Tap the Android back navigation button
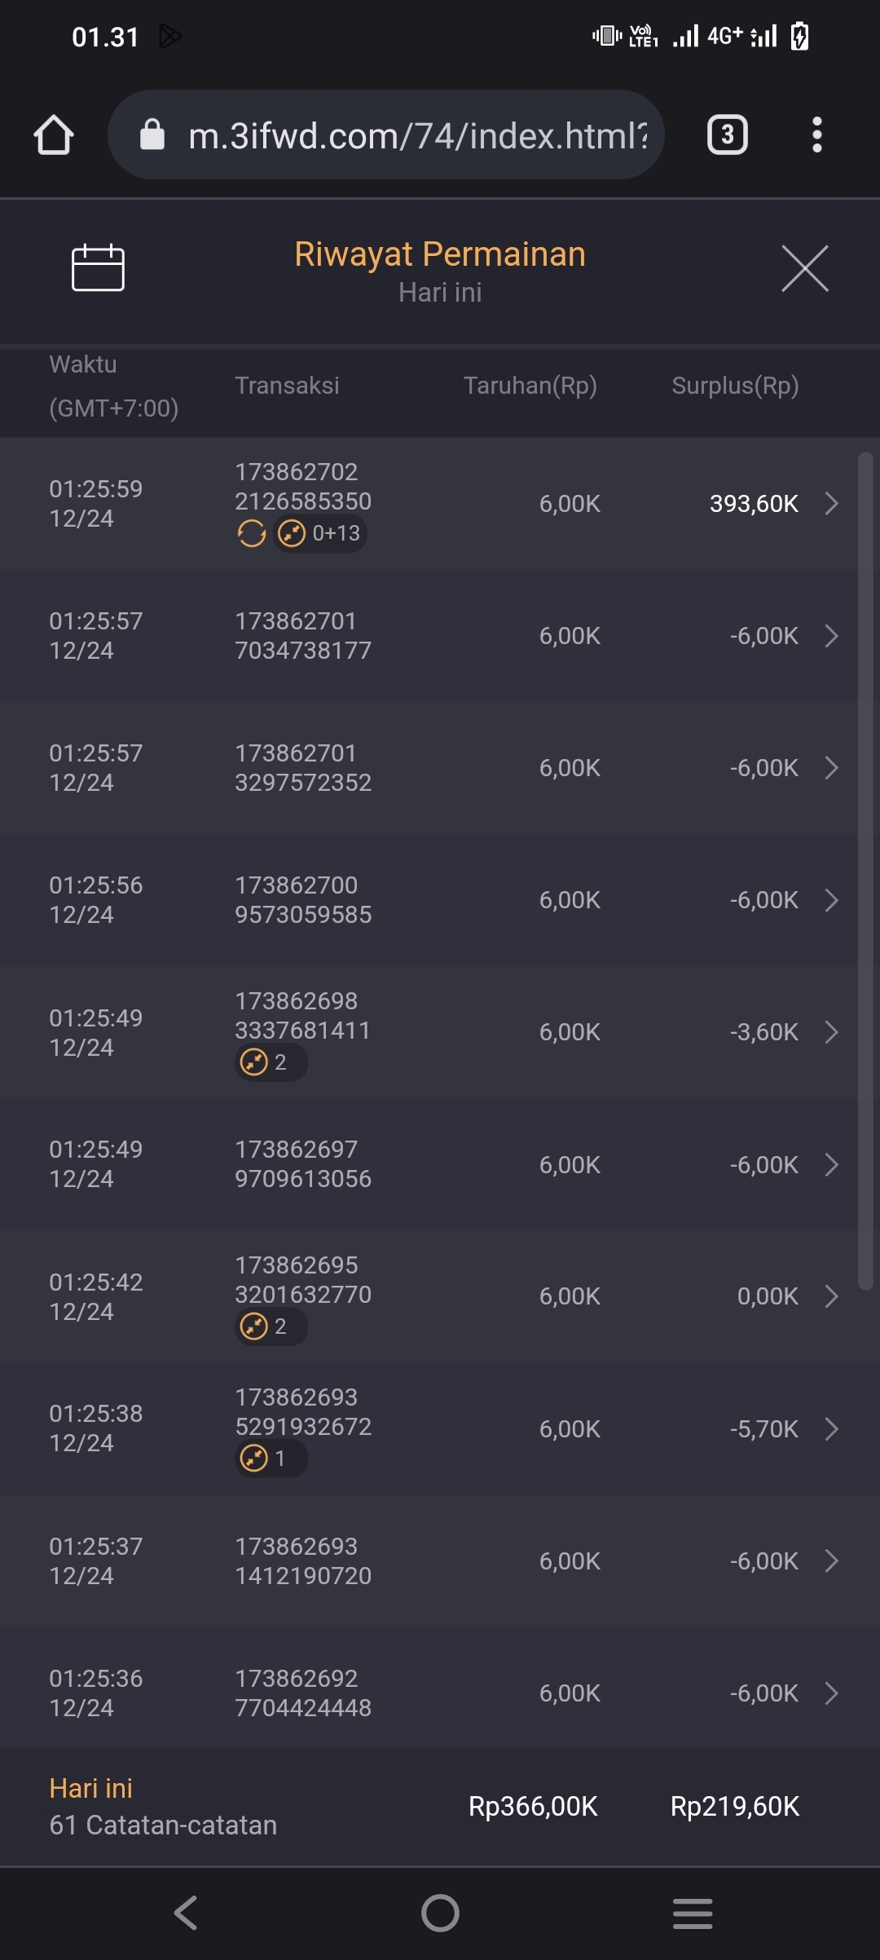The width and height of the screenshot is (880, 1960). (186, 1913)
